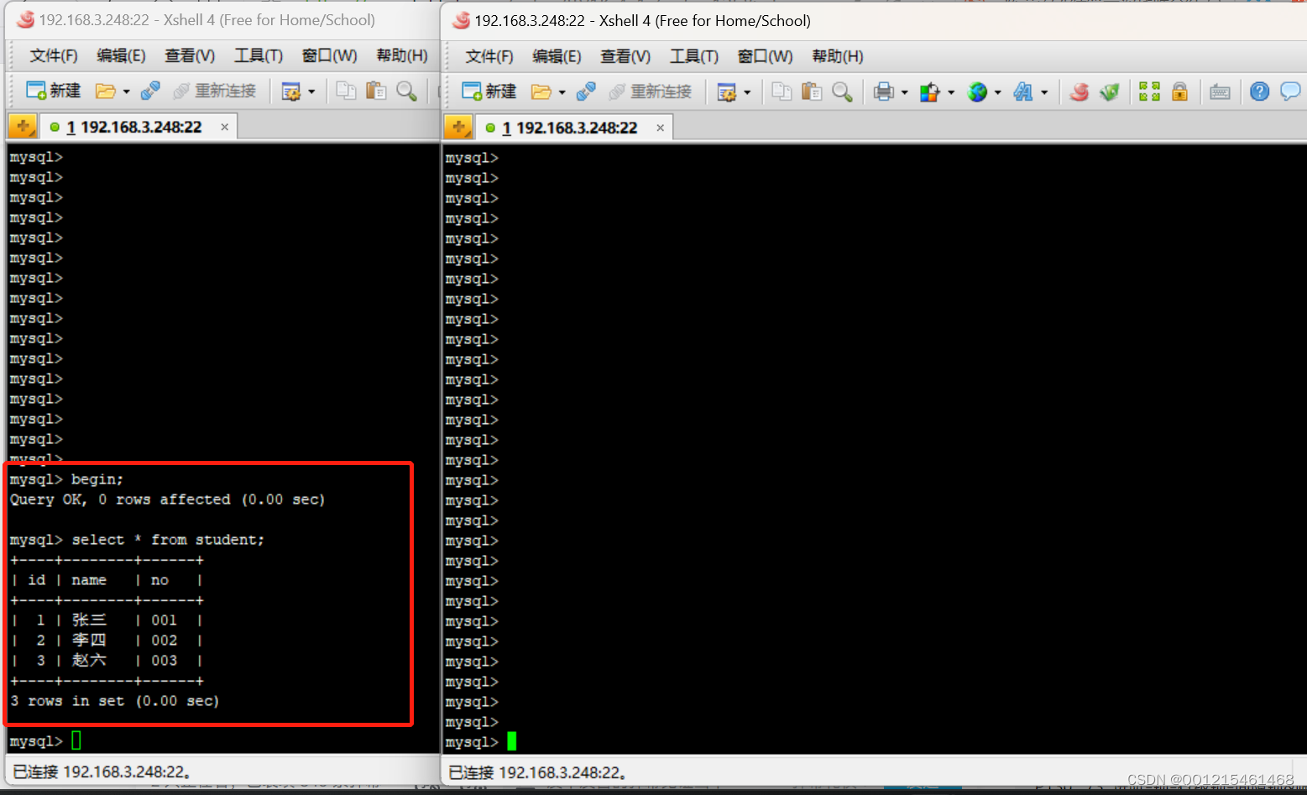Open 帮助(H) menu in right window

(x=838, y=56)
